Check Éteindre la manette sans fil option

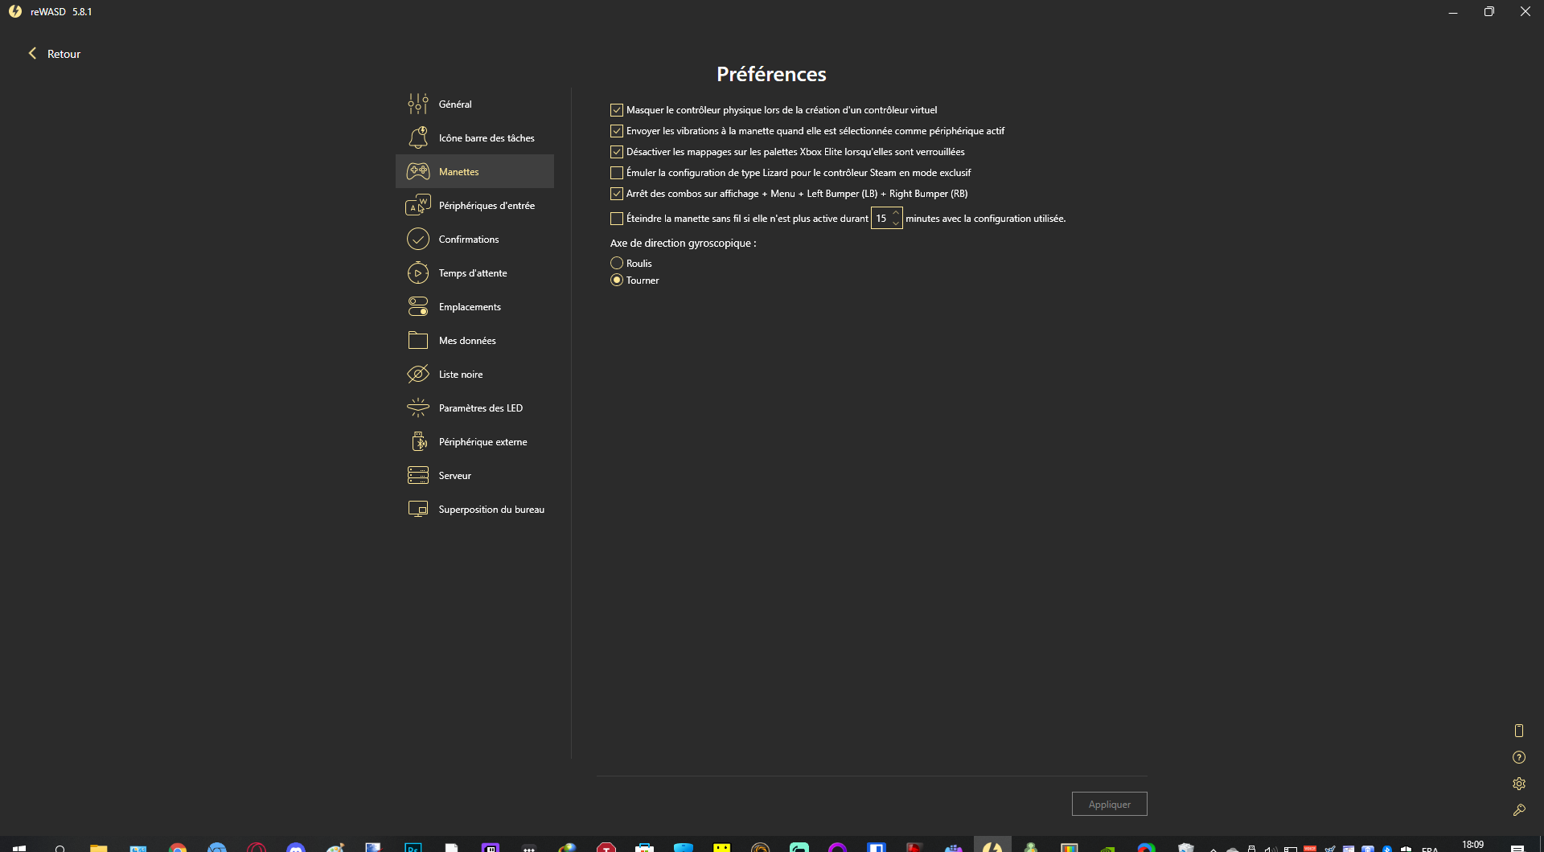pyautogui.click(x=617, y=219)
